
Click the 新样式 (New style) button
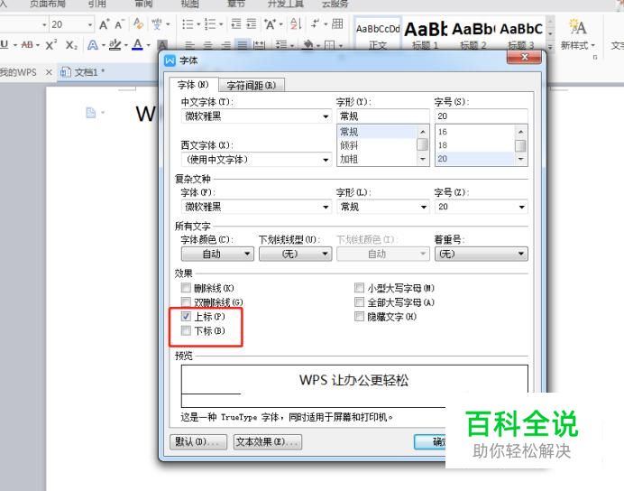[577, 34]
